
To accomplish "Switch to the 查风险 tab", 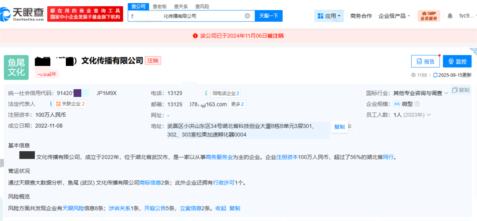I will 202,6.
